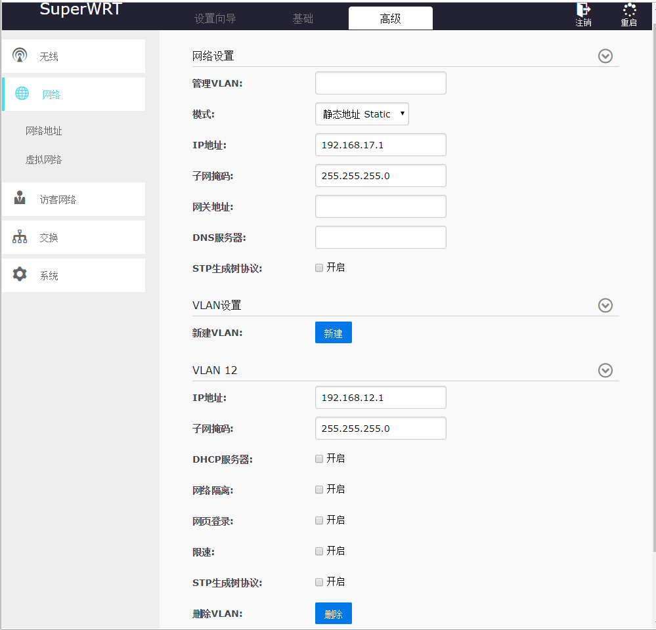The height and width of the screenshot is (630, 656).
Task: Open the 模式 dropdown showing 静态地址 Static
Action: coord(362,114)
